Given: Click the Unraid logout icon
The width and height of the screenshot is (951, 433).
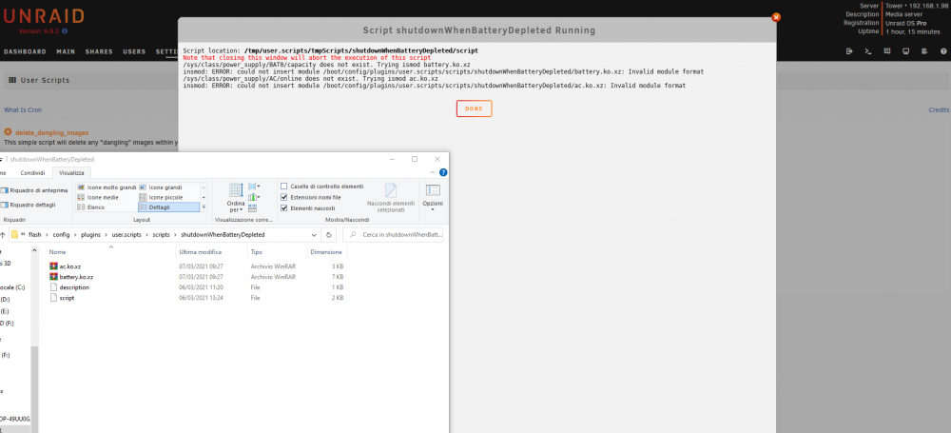Looking at the screenshot, I should (849, 51).
